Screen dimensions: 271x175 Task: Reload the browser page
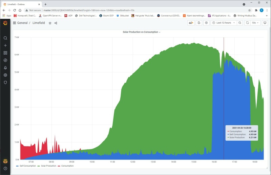(x=15, y=11)
